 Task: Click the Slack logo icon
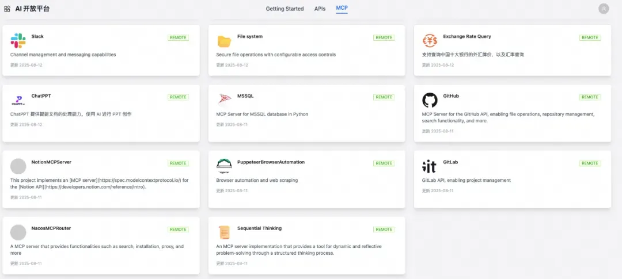[x=18, y=41]
